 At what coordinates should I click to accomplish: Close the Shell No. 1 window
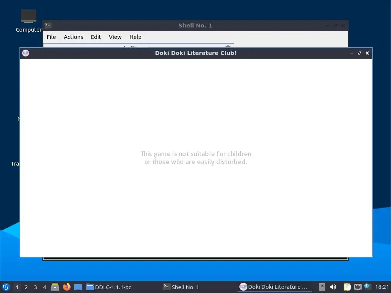343,26
